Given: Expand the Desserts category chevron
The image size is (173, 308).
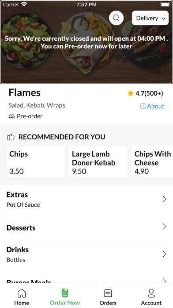Looking at the screenshot, I should [164, 227].
